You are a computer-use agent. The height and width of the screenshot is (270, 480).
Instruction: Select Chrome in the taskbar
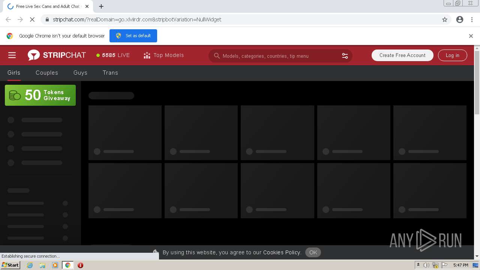point(67,265)
